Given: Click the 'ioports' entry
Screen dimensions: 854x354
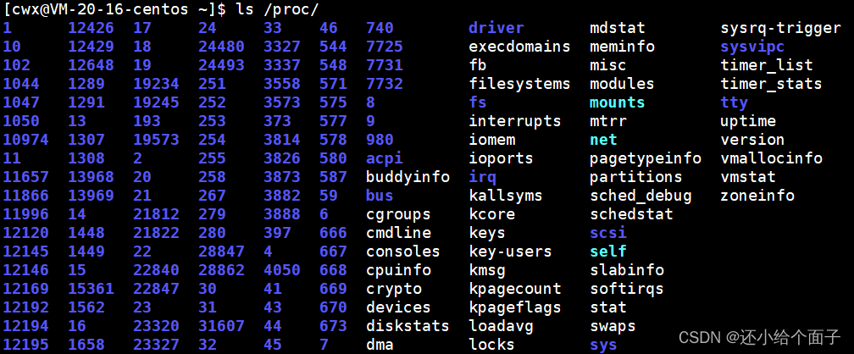Looking at the screenshot, I should coord(501,158).
